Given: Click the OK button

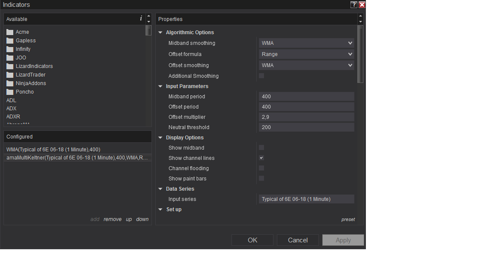Looking at the screenshot, I should (x=252, y=240).
